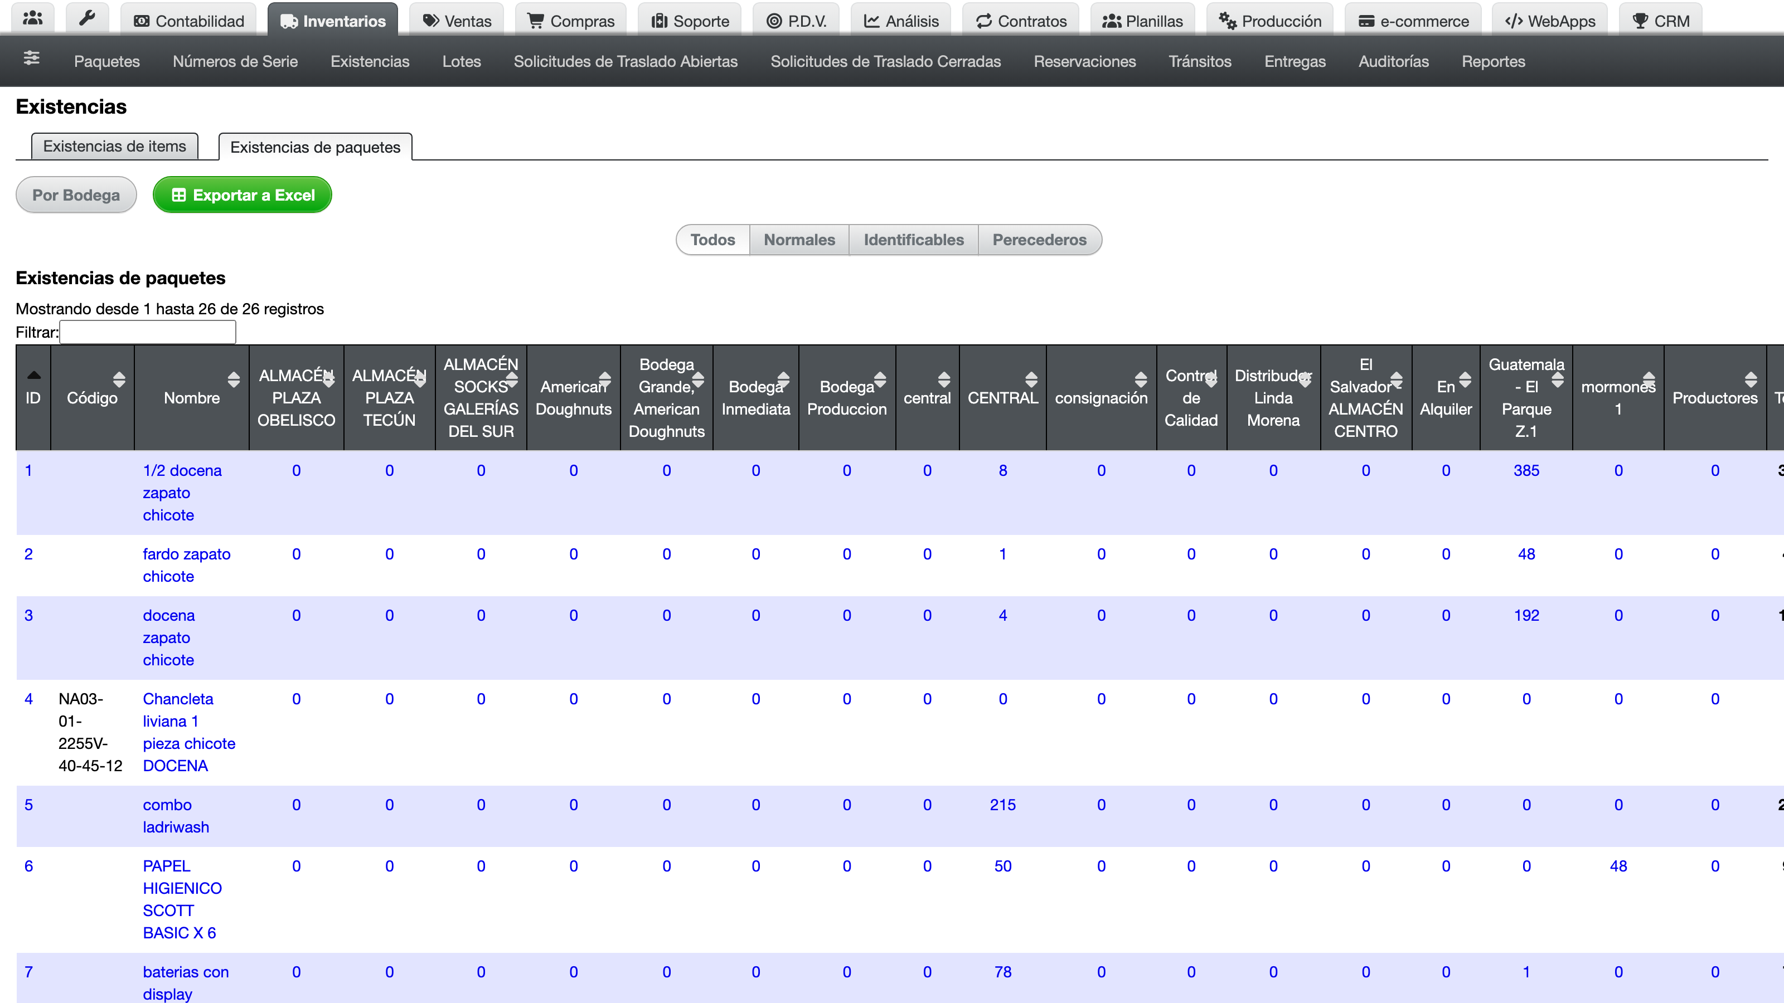Click the Por Bodega button
The height and width of the screenshot is (1003, 1784).
76,195
